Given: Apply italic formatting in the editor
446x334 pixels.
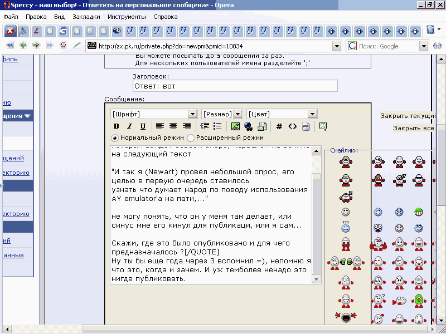Looking at the screenshot, I should click(130, 126).
